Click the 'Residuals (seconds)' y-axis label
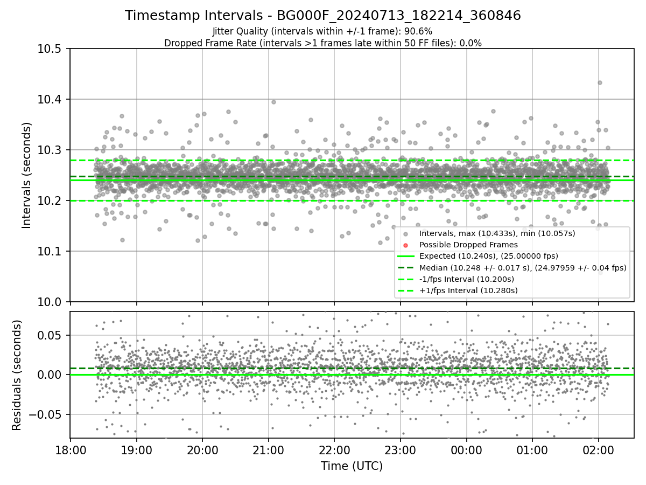This screenshot has height=485, width=646. pyautogui.click(x=17, y=375)
